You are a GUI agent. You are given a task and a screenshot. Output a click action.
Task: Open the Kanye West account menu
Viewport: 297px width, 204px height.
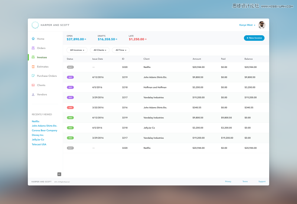point(247,25)
